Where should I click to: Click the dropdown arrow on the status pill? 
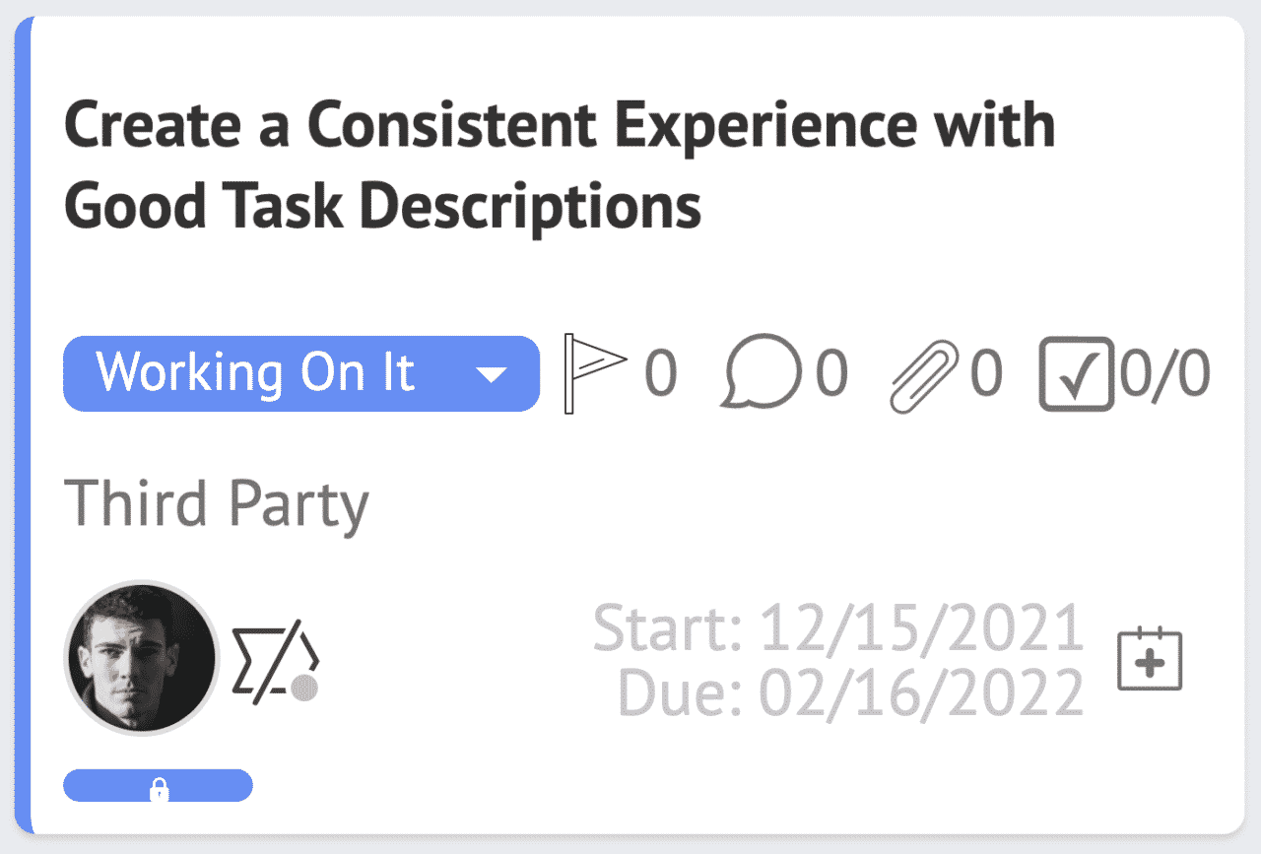(x=493, y=373)
